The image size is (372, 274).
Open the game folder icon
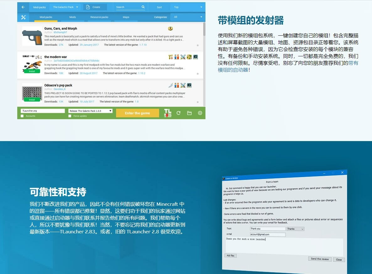click(189, 113)
